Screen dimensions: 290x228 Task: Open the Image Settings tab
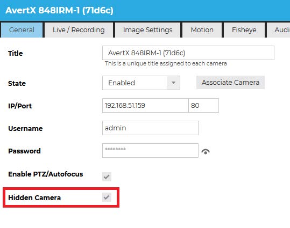click(147, 30)
